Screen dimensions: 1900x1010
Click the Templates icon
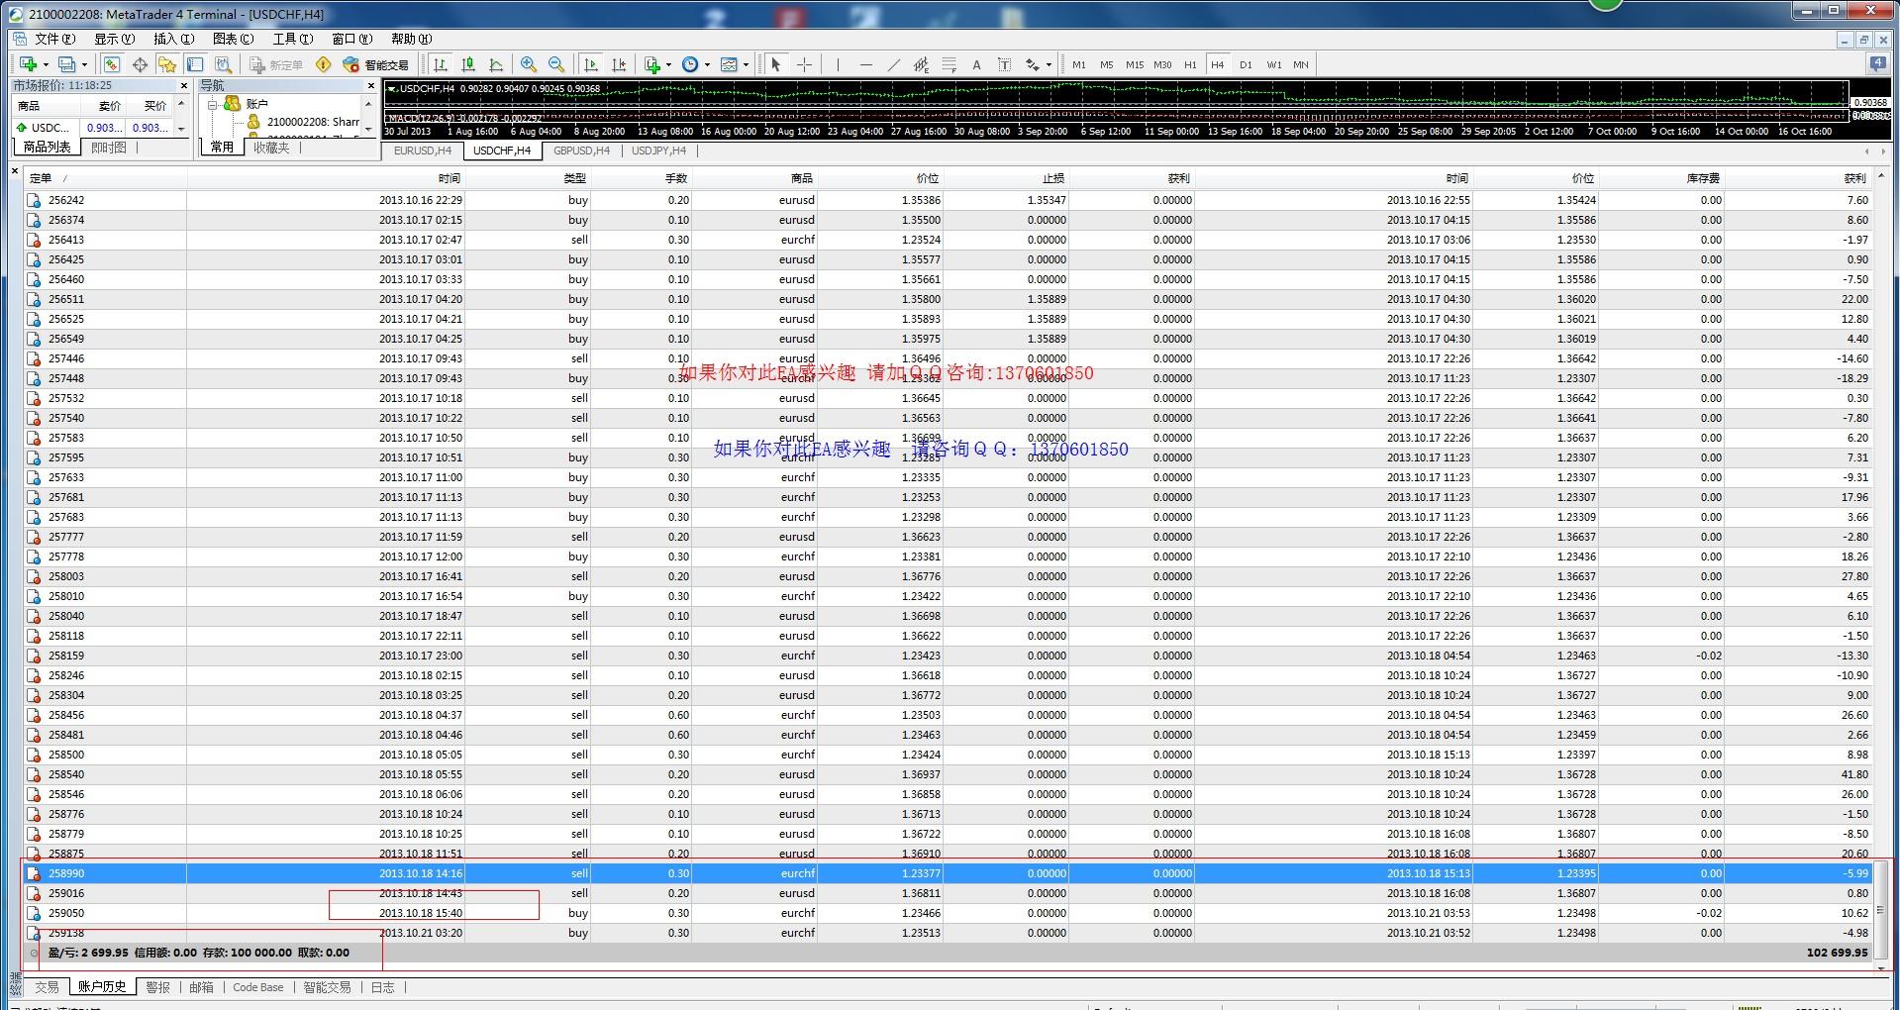(x=729, y=64)
